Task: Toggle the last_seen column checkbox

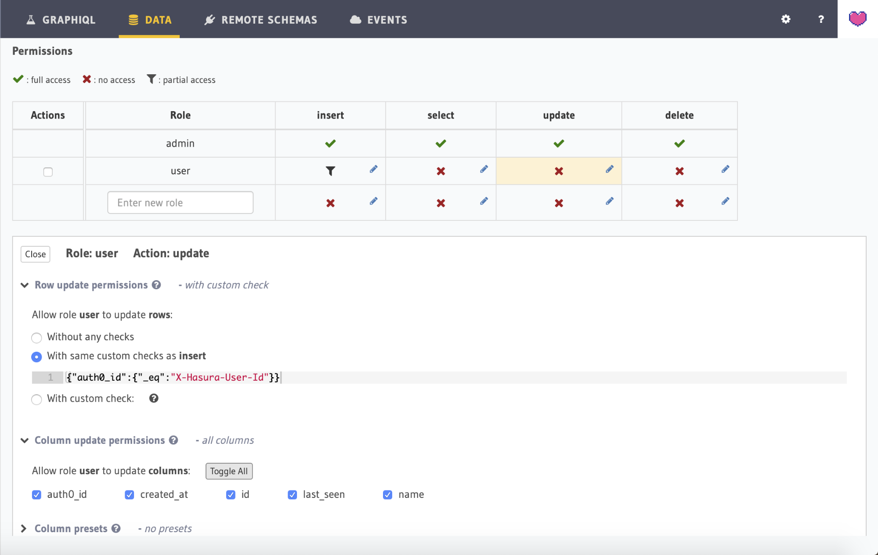Action: point(292,495)
